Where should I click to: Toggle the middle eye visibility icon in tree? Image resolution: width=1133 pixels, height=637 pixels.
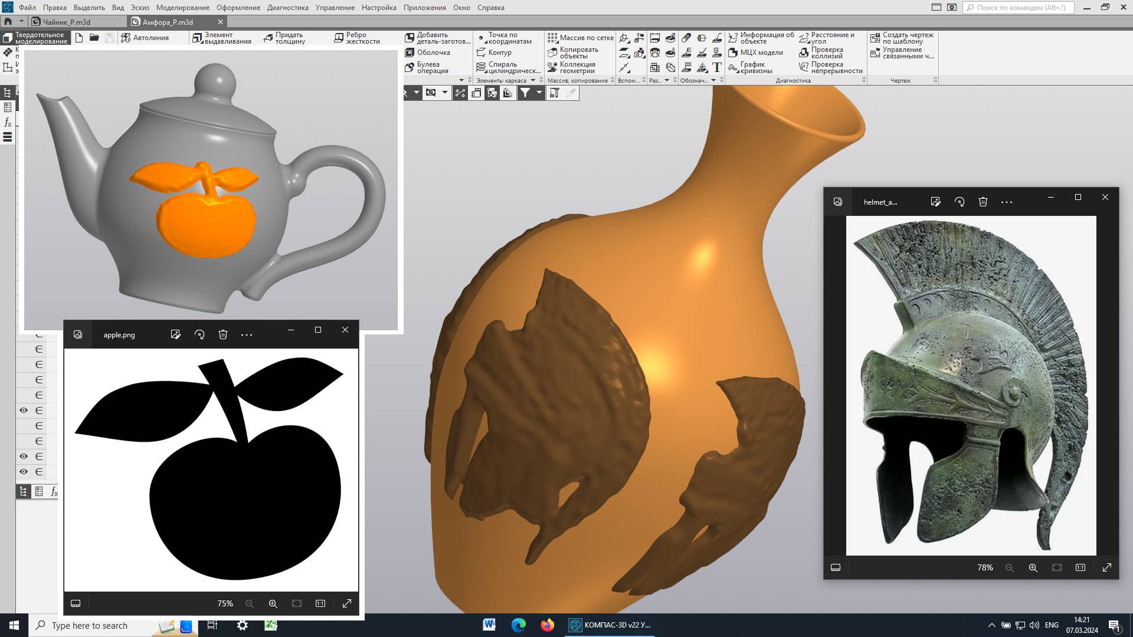pyautogui.click(x=24, y=457)
